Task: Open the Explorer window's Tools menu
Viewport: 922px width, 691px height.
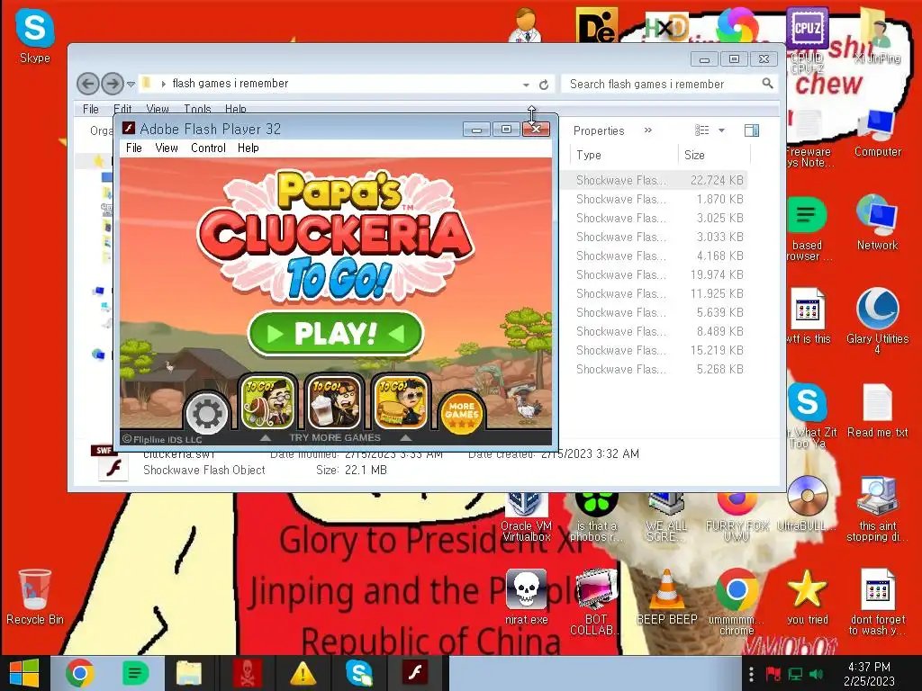Action: point(197,109)
